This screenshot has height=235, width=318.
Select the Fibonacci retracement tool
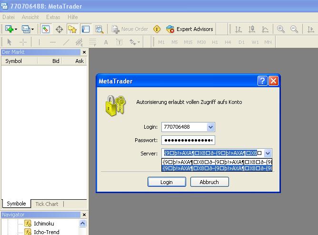93,42
